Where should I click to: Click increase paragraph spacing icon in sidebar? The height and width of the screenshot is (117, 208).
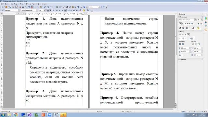[x=180, y=44]
